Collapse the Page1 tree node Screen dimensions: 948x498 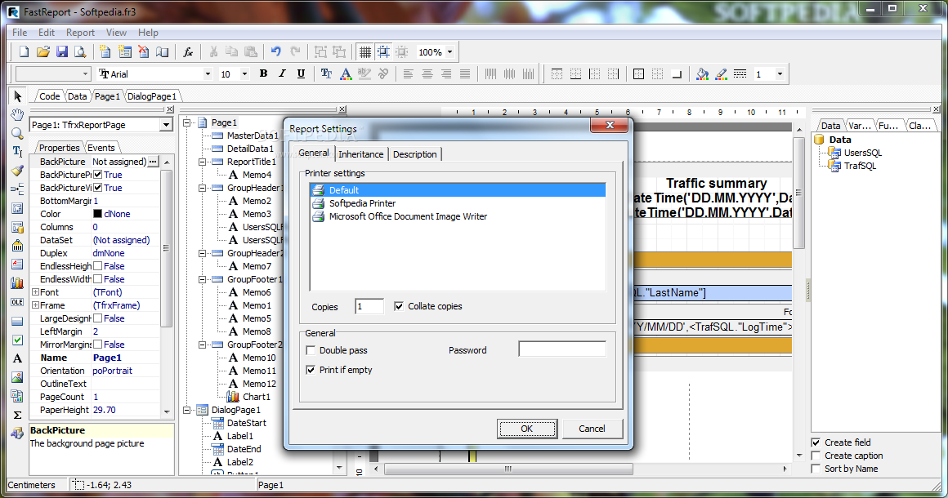187,122
